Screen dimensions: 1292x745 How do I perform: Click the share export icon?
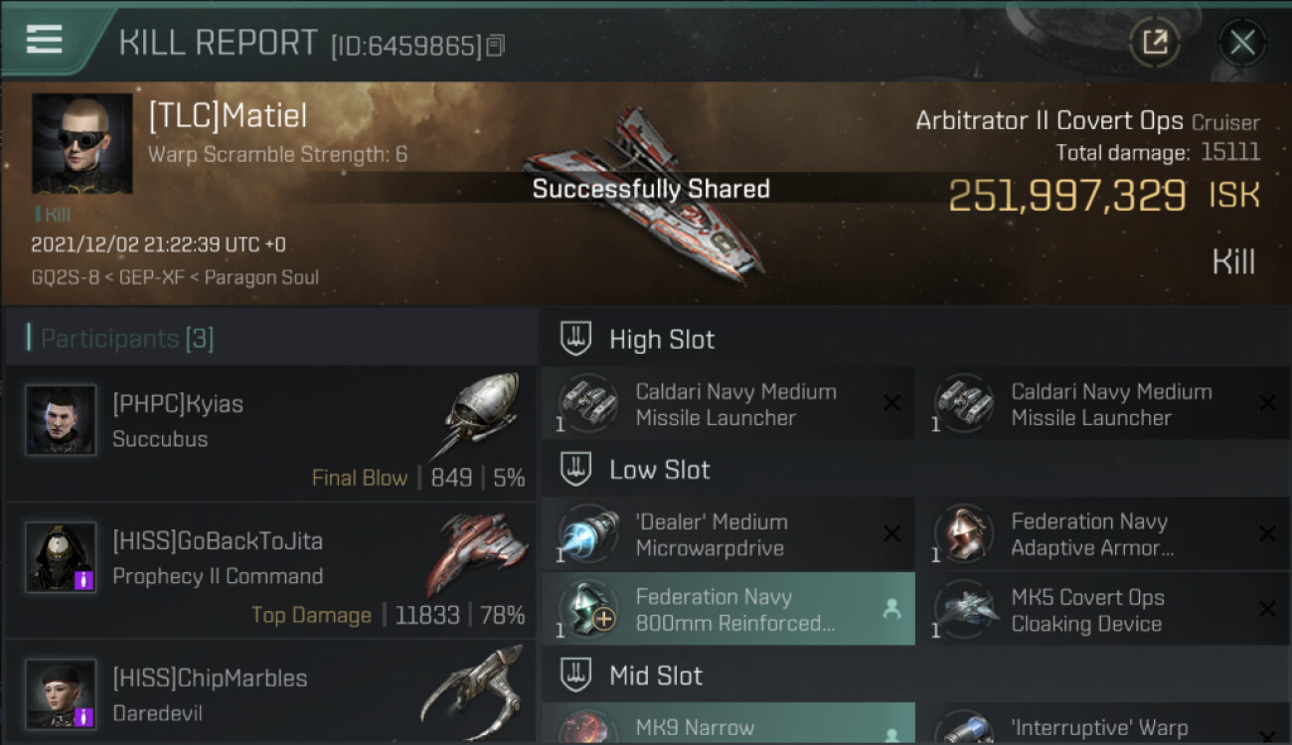[x=1155, y=42]
